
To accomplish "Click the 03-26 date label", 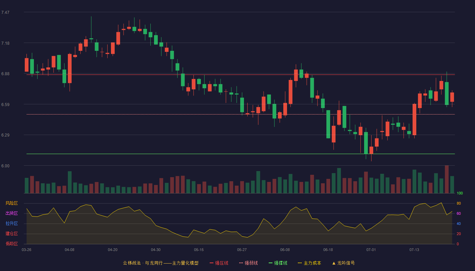I will point(26,250).
